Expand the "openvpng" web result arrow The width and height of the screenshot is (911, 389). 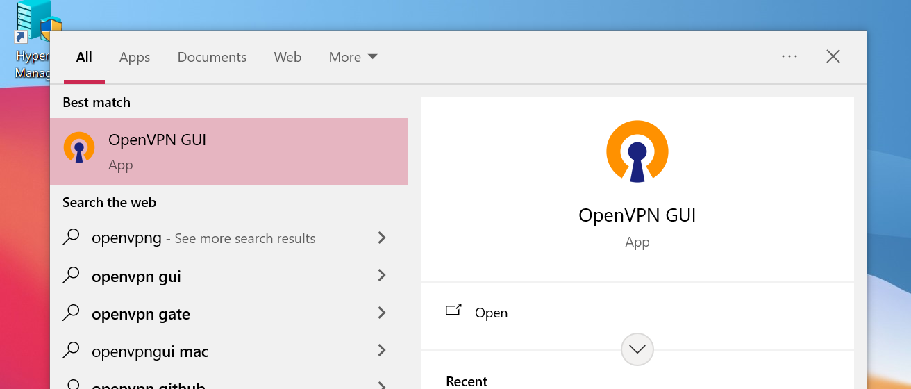[381, 238]
